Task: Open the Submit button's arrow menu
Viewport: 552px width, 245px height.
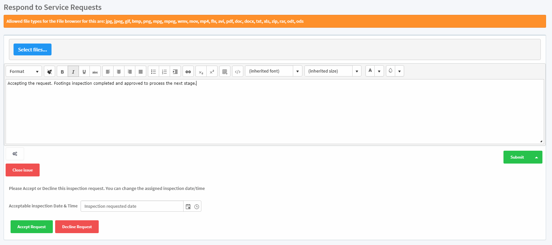Action: pos(536,157)
